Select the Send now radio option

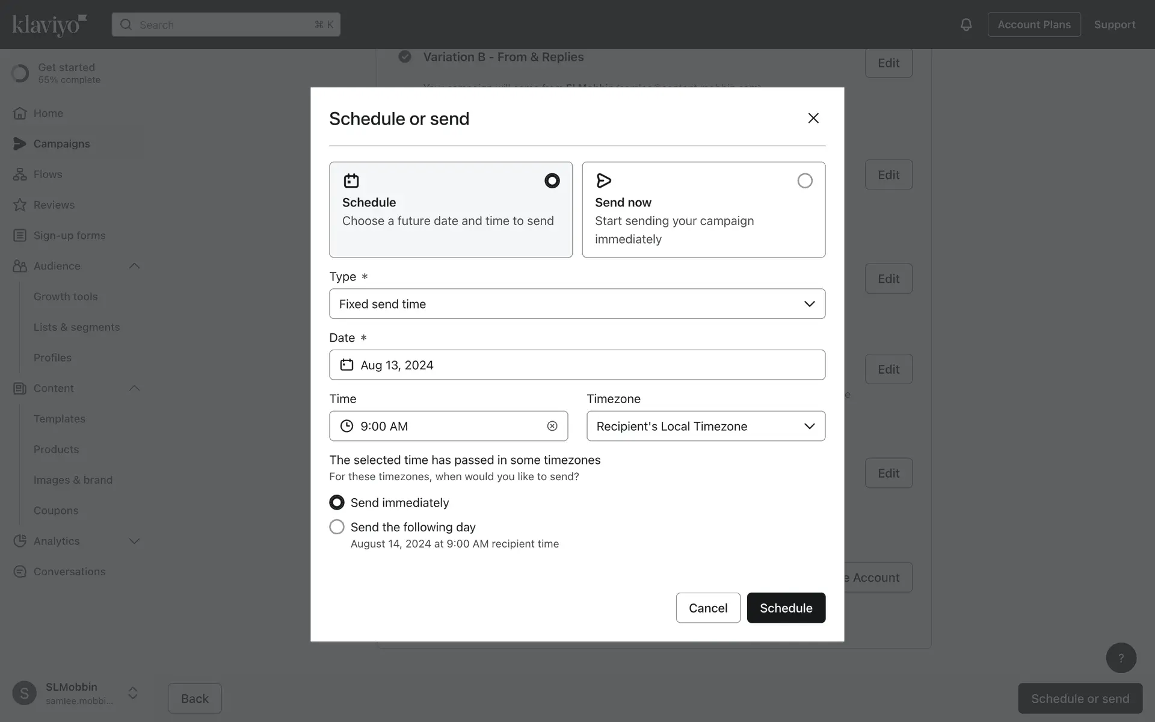click(x=804, y=180)
